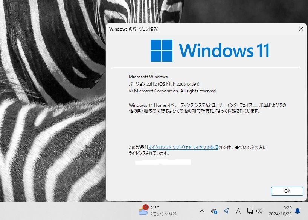Click the copyright 'Microsoft Corporation. All rights reserved.' line
Screen dimensions: 308x220
173,91
